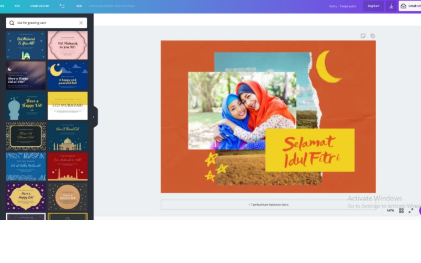
Task: Select the Have a Happy Eid al-Fitr template
Action: [26, 75]
